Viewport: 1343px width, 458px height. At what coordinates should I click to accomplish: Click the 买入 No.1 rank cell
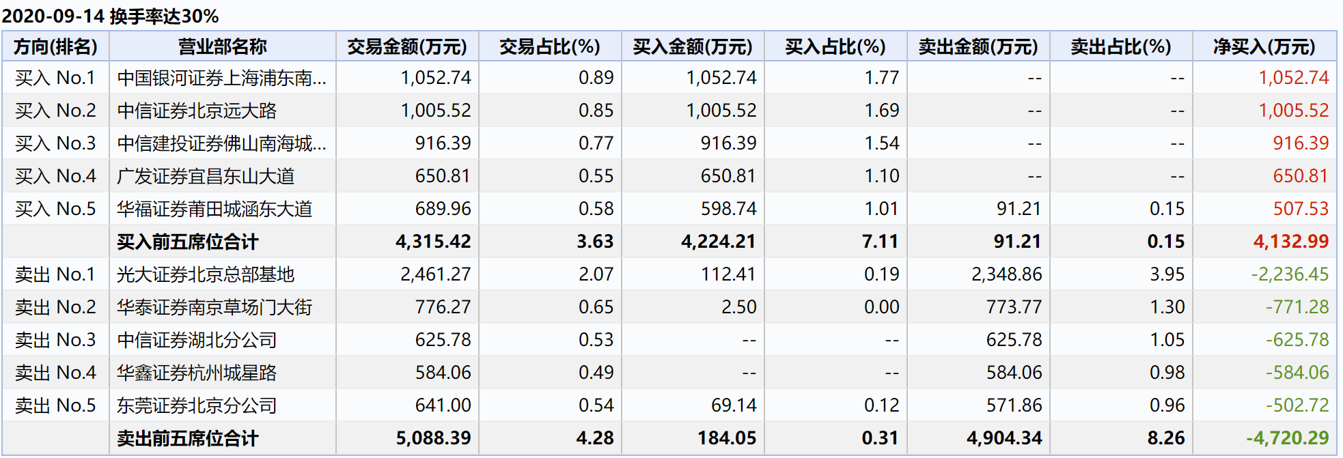(x=55, y=78)
